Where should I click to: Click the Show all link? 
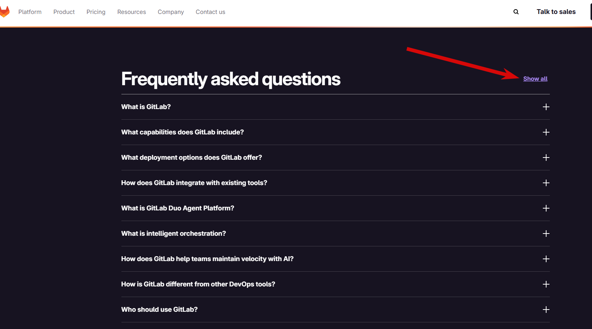click(x=535, y=79)
